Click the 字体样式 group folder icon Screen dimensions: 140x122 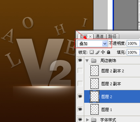(x=93, y=120)
